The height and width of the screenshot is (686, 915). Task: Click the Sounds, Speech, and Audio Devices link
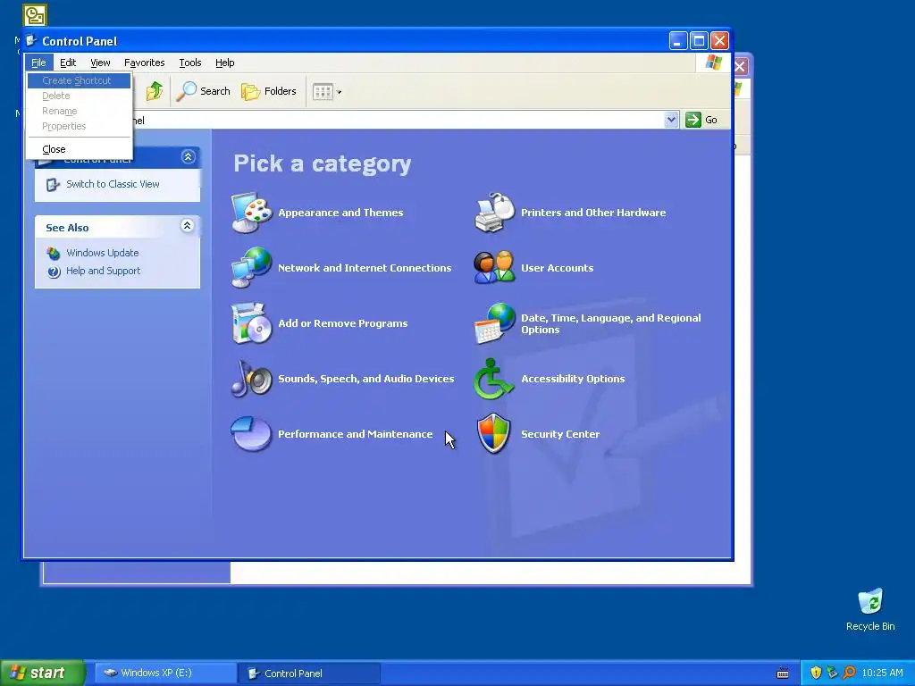point(365,379)
